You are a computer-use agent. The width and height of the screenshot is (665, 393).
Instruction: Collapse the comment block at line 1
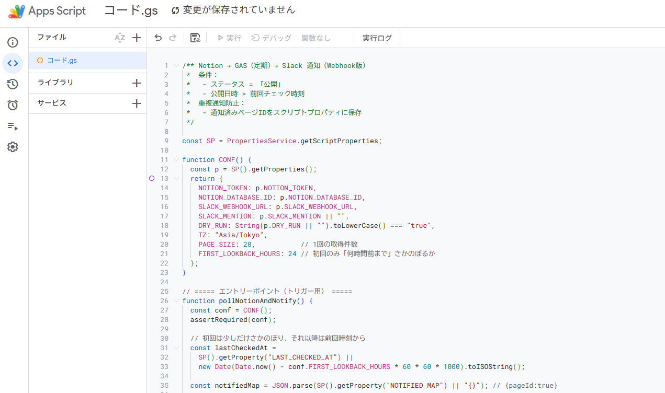tap(176, 66)
